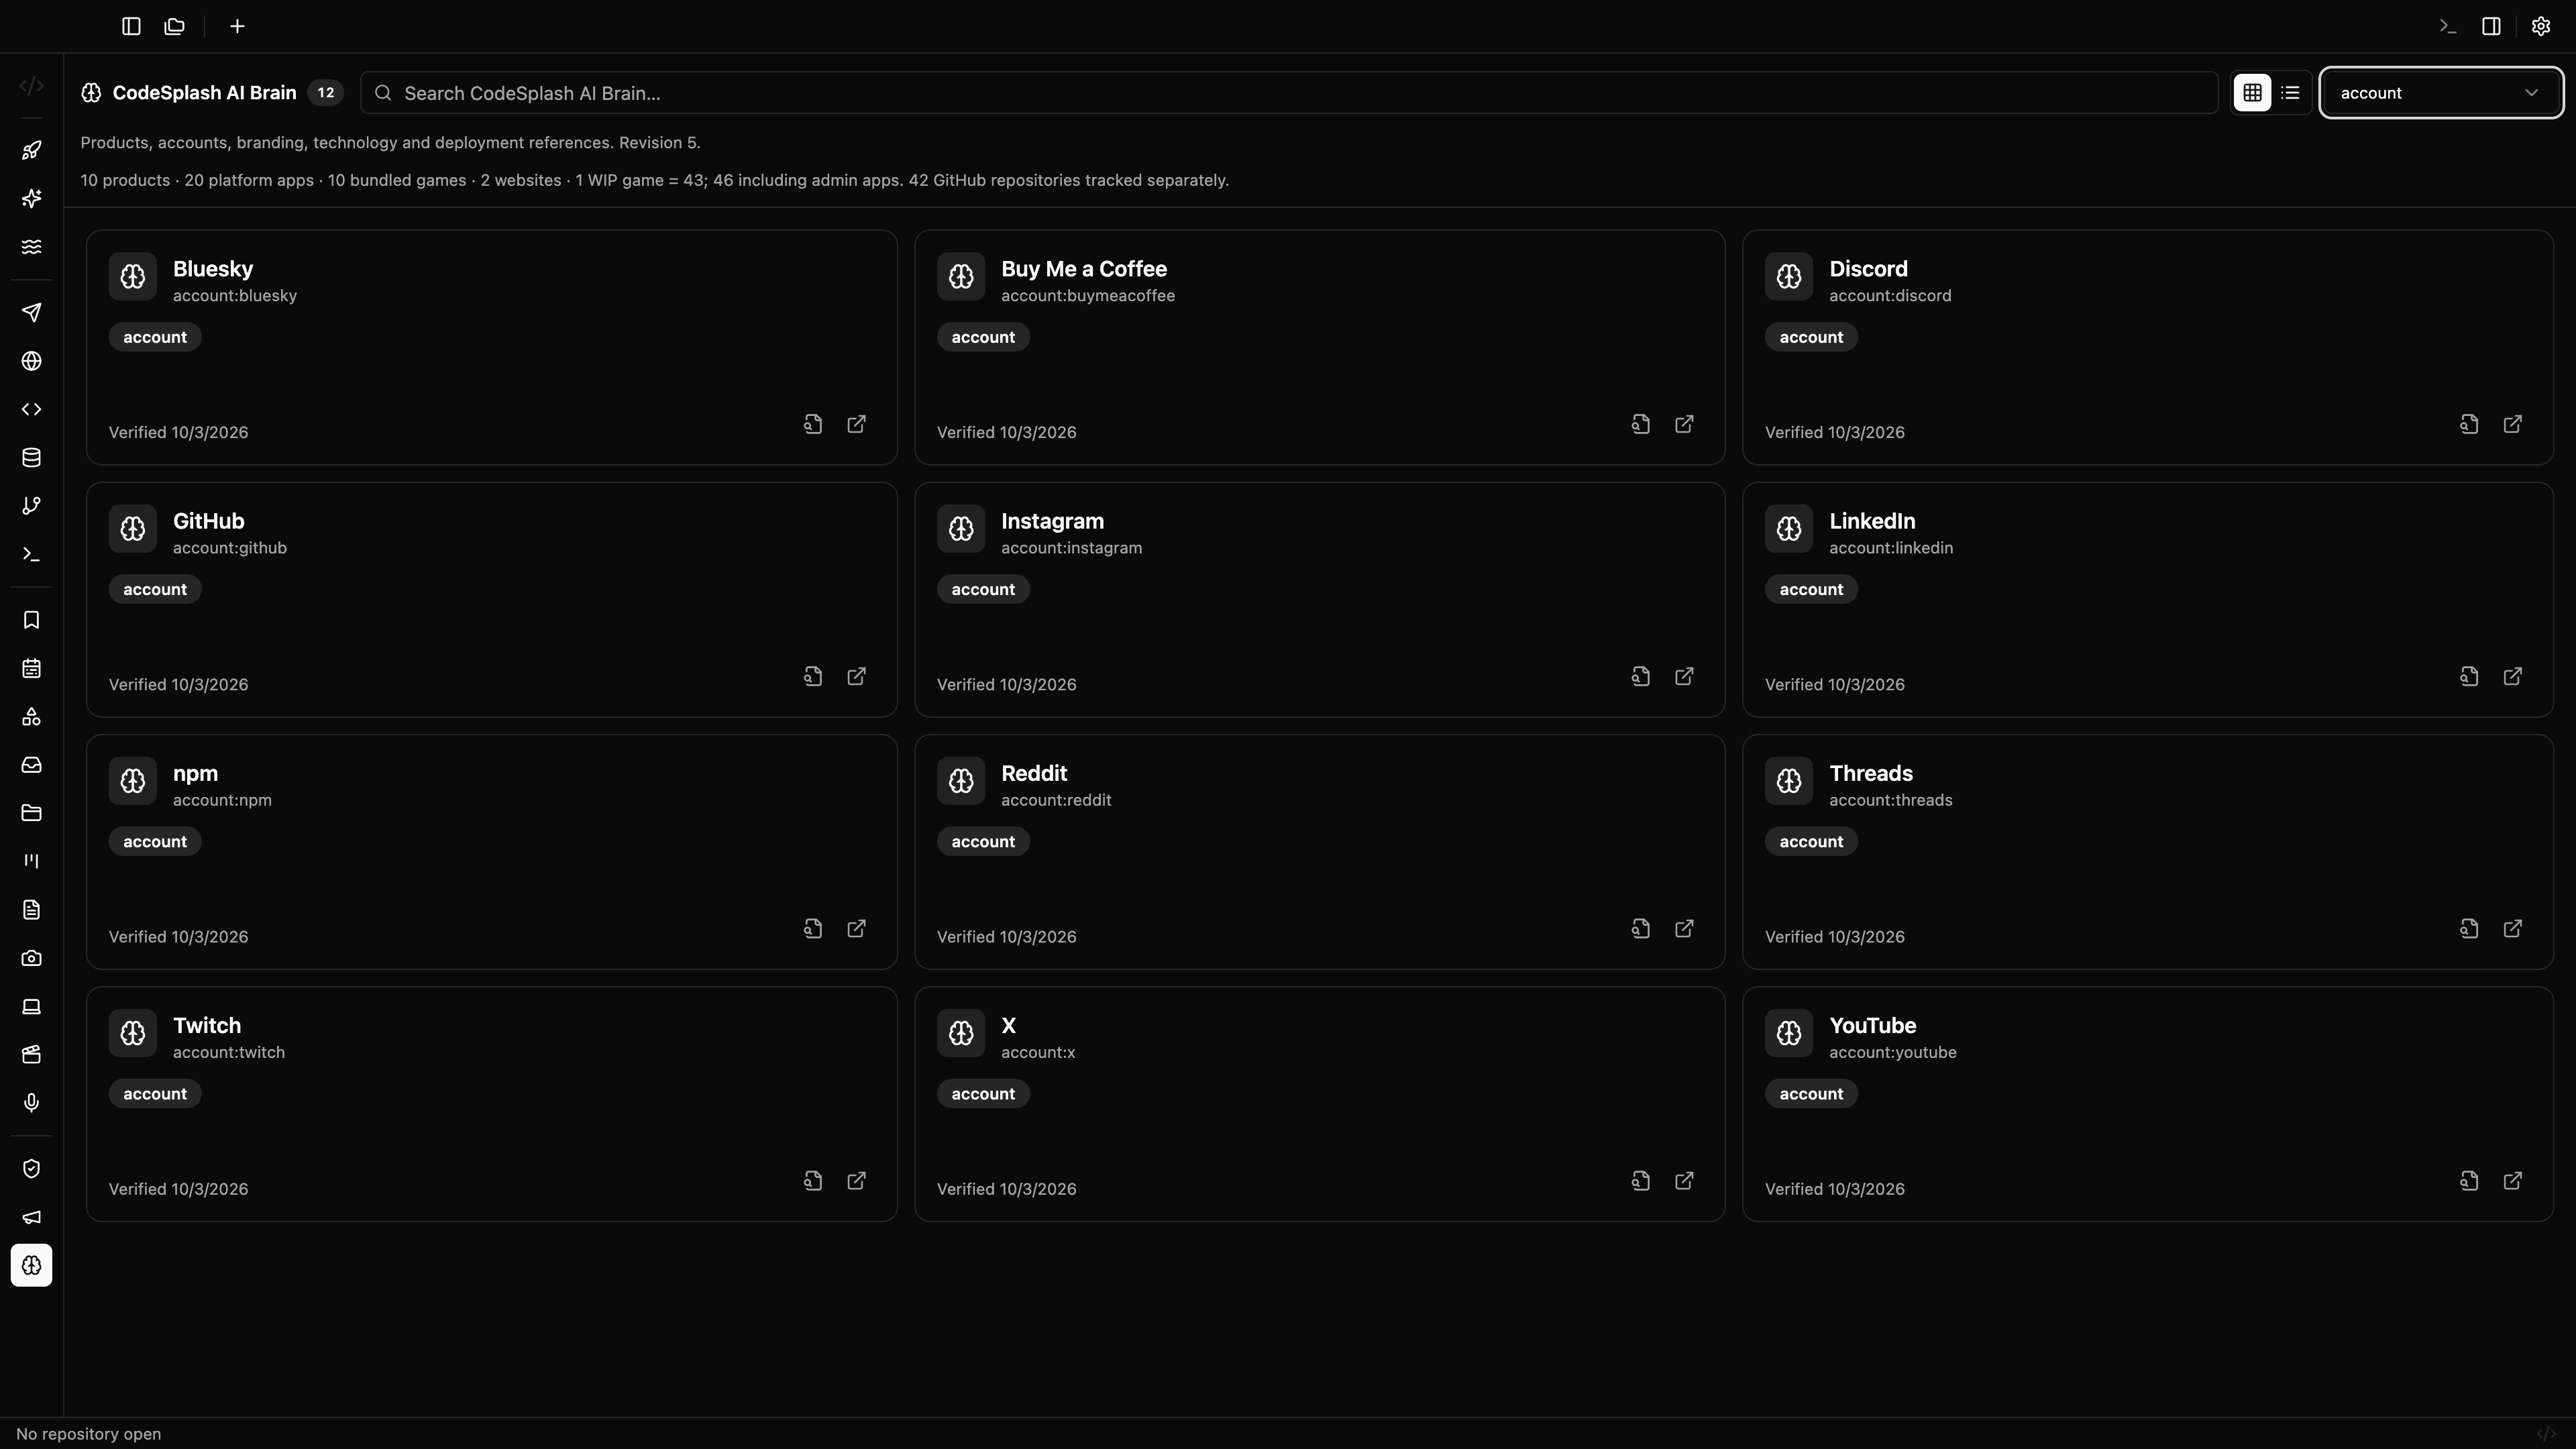This screenshot has height=1449, width=2576.
Task: Open the terminal prompt icon in sidebar
Action: pos(31,554)
